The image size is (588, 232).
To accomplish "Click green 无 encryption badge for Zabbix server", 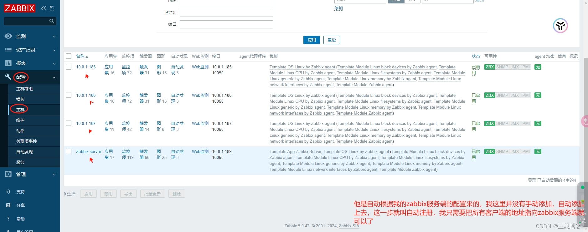I will (x=538, y=151).
